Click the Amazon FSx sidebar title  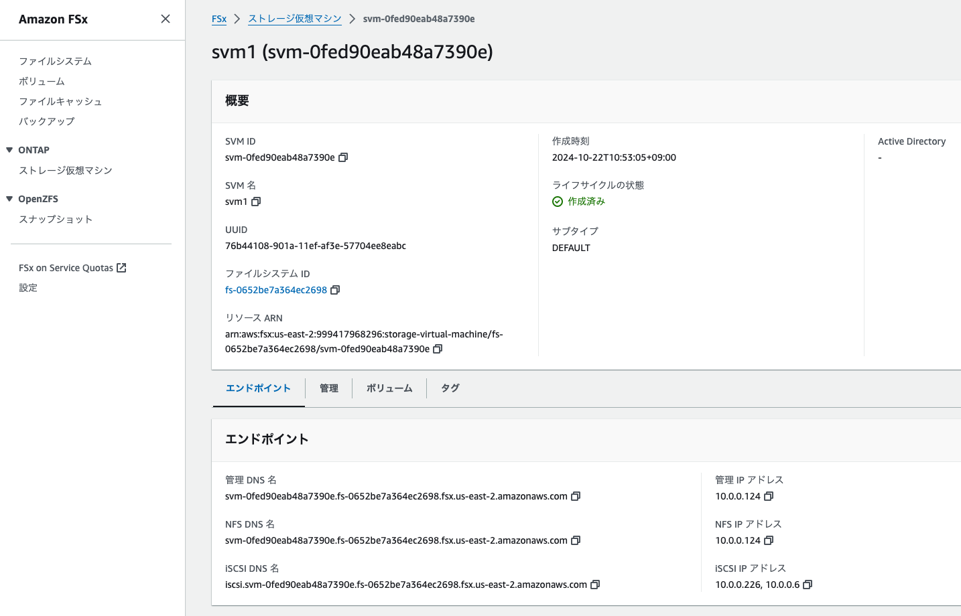[x=54, y=19]
